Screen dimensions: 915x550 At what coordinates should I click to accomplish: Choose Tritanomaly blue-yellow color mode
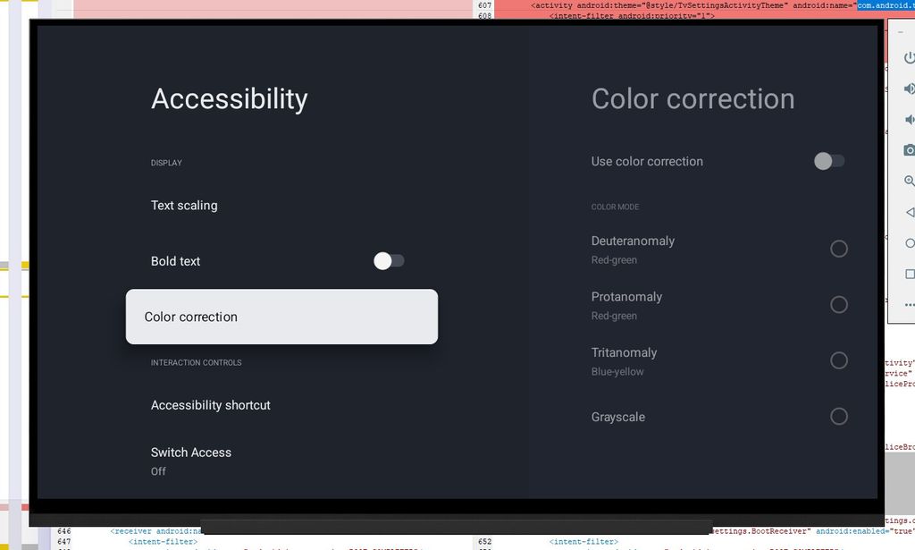pos(839,360)
